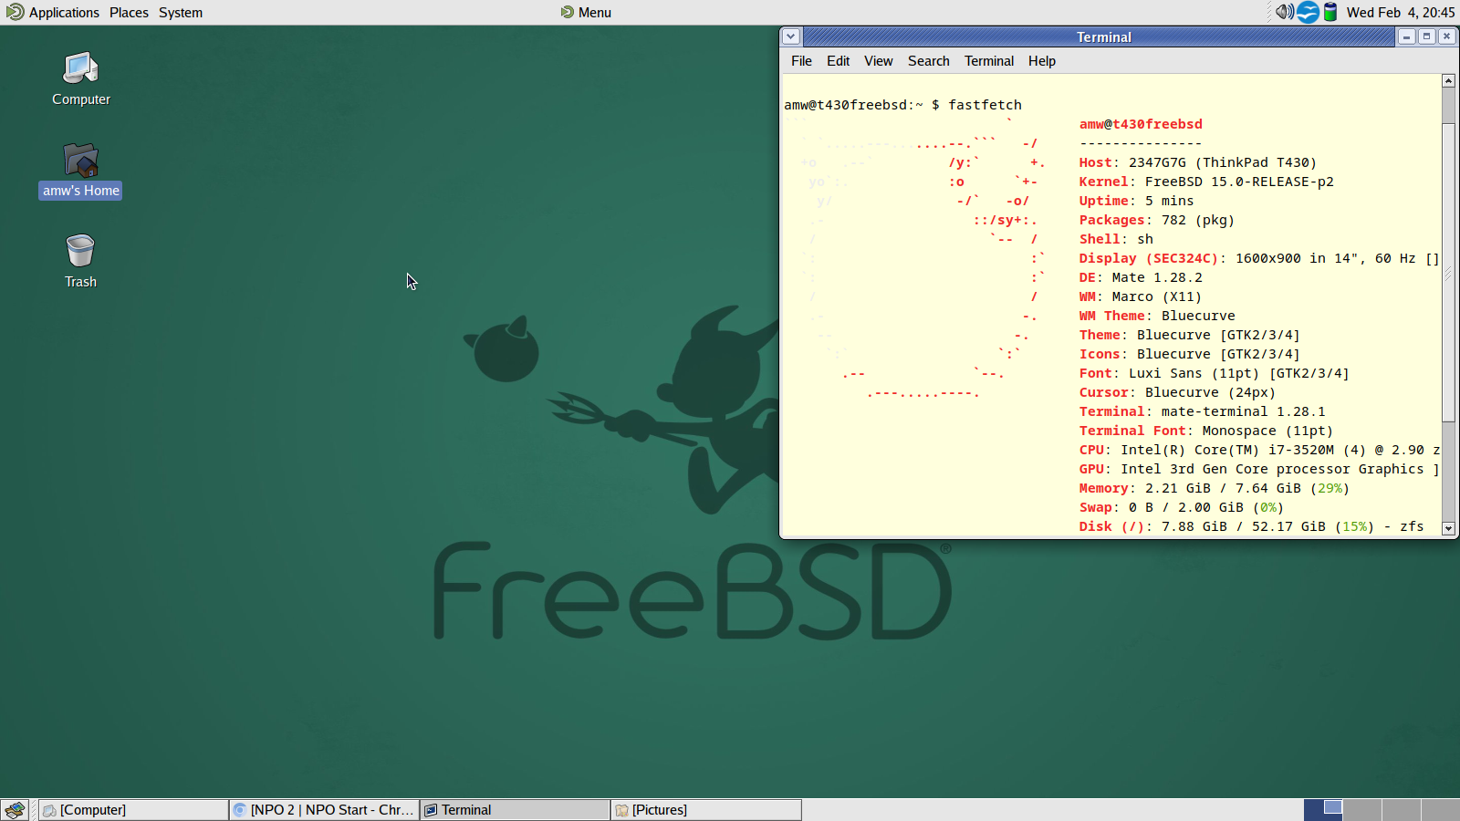Open the System menu
This screenshot has width=1460, height=821.
[x=181, y=13]
